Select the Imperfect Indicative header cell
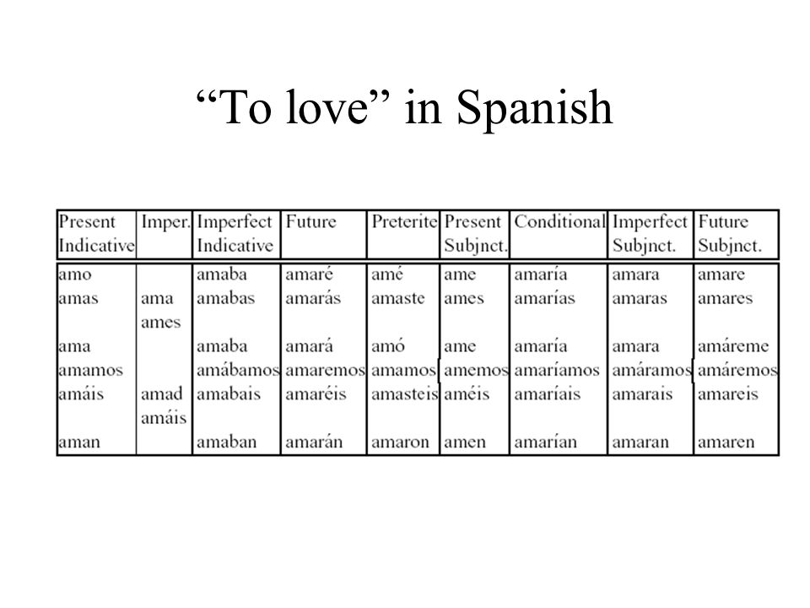This screenshot has height=608, width=810. coord(235,234)
